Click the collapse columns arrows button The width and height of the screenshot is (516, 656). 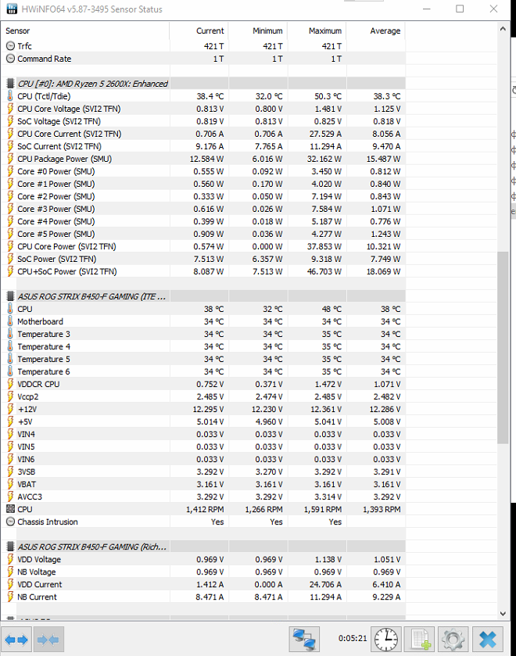point(48,640)
